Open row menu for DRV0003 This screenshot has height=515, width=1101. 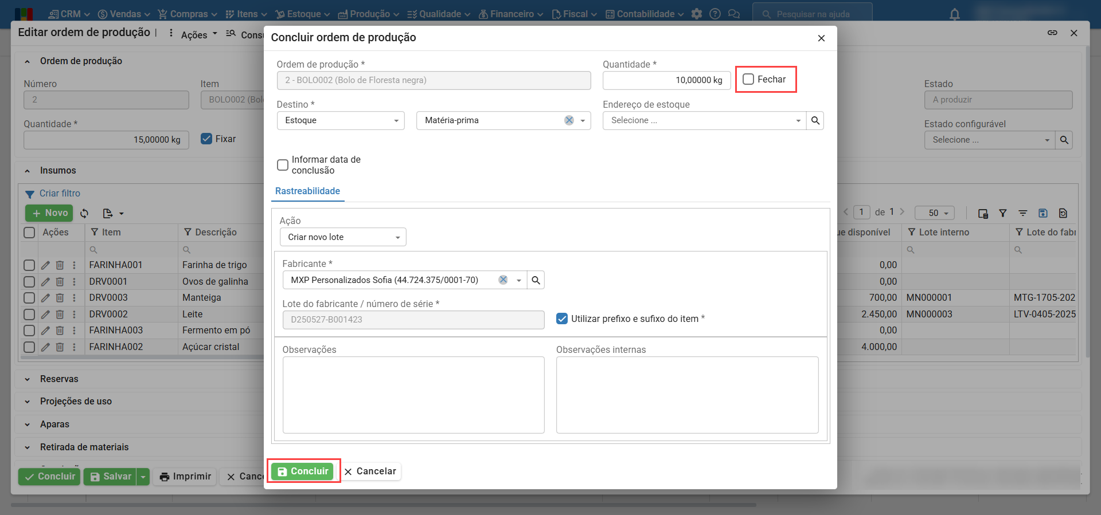point(74,298)
